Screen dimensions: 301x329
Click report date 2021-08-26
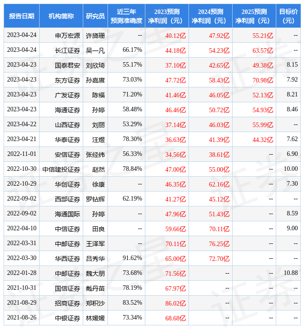(22, 317)
